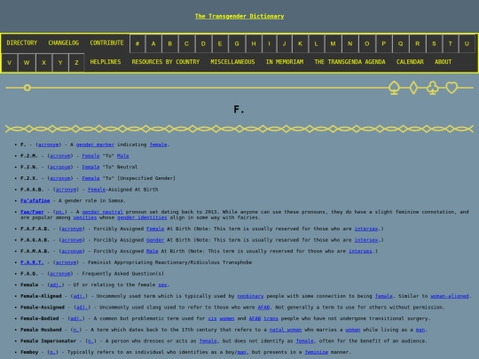Image resolution: width=479 pixels, height=359 pixels.
Task: Open the 'xenities' link
Action: tap(85, 217)
